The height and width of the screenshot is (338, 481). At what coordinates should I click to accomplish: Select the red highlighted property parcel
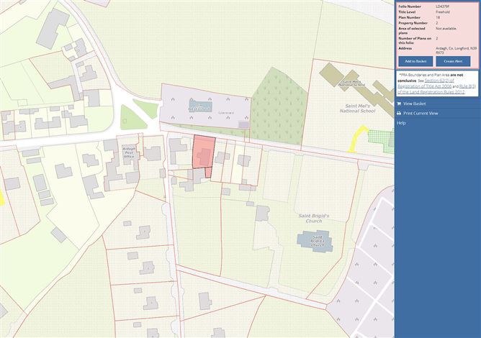click(202, 152)
